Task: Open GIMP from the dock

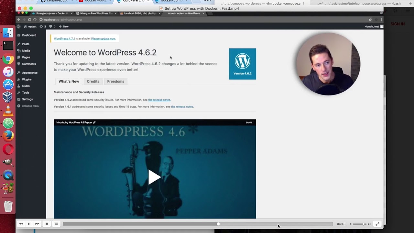Action: click(x=8, y=162)
